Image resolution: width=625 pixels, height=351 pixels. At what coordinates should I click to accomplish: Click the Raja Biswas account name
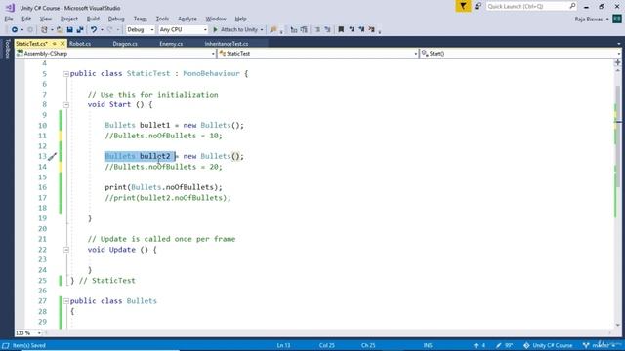(589, 19)
